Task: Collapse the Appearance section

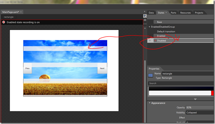Action: pyautogui.click(x=150, y=103)
